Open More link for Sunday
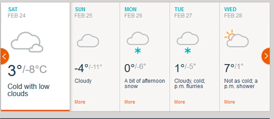The height and width of the screenshot is (119, 274). [80, 102]
